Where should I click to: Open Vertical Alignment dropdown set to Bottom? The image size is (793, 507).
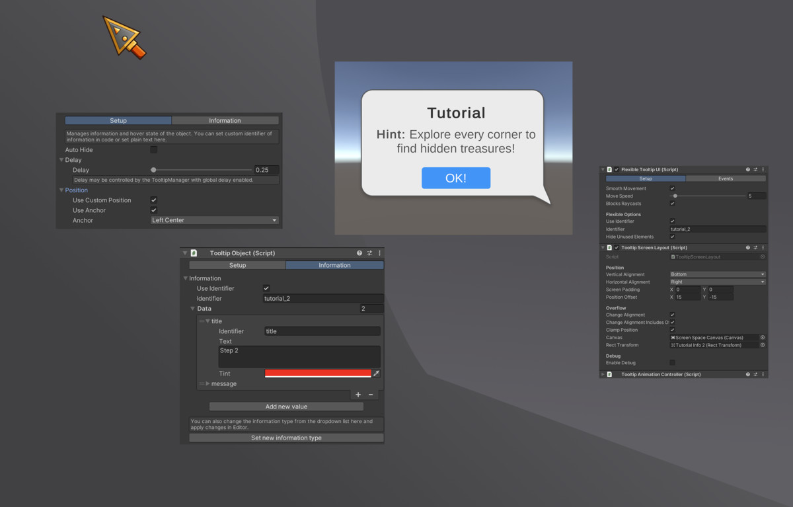(x=717, y=274)
